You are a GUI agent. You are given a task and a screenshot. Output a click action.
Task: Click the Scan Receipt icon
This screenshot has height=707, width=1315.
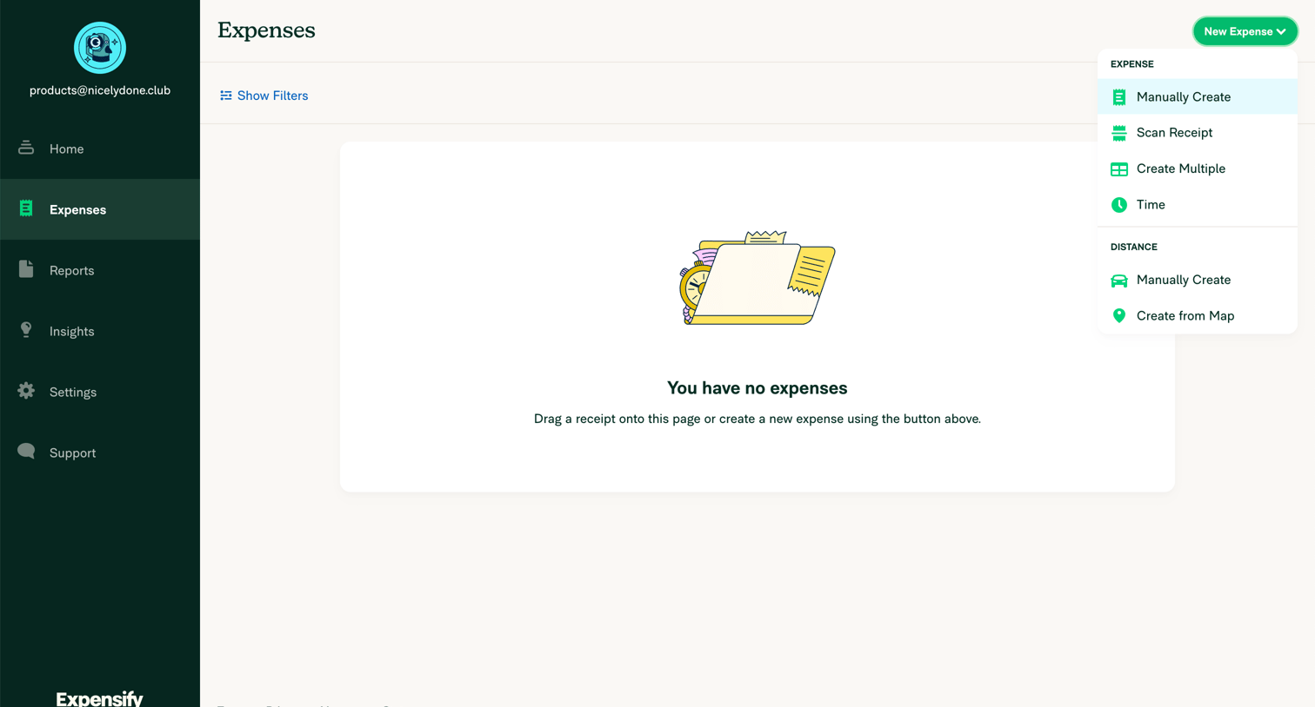click(1119, 133)
